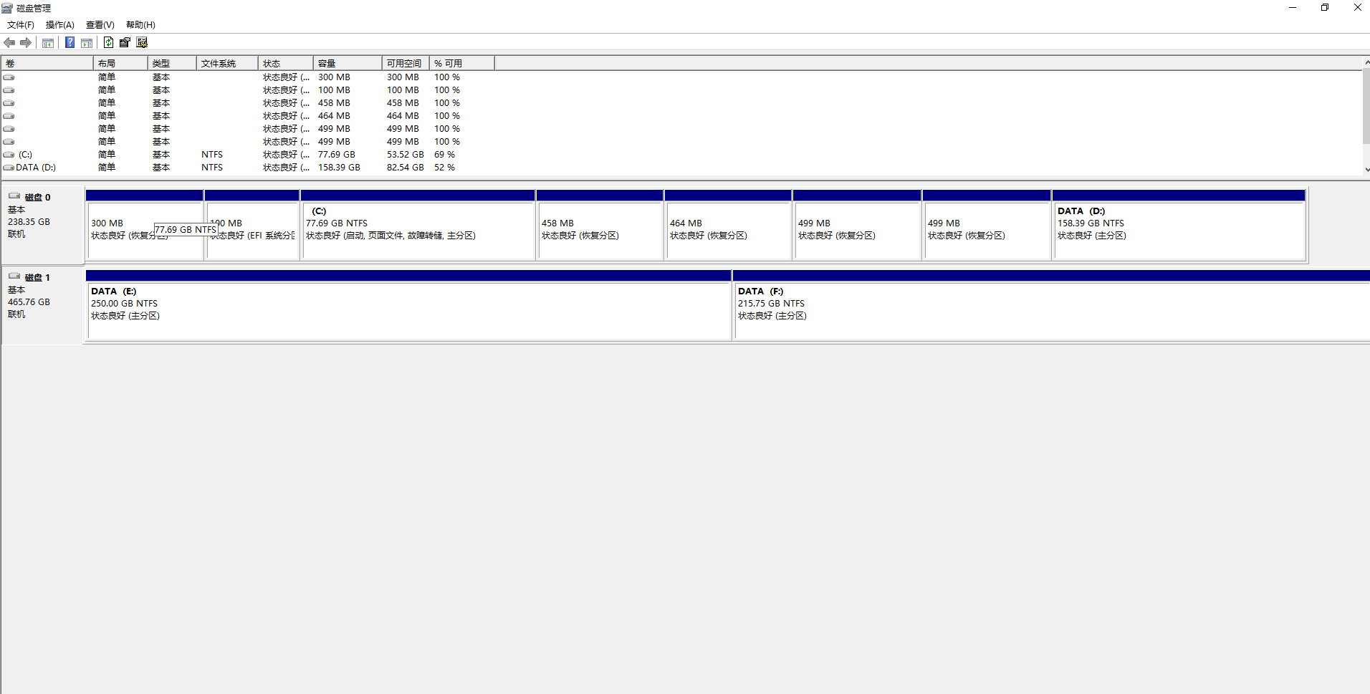
Task: Click the drive icon beside (C:) in the list
Action: point(9,155)
